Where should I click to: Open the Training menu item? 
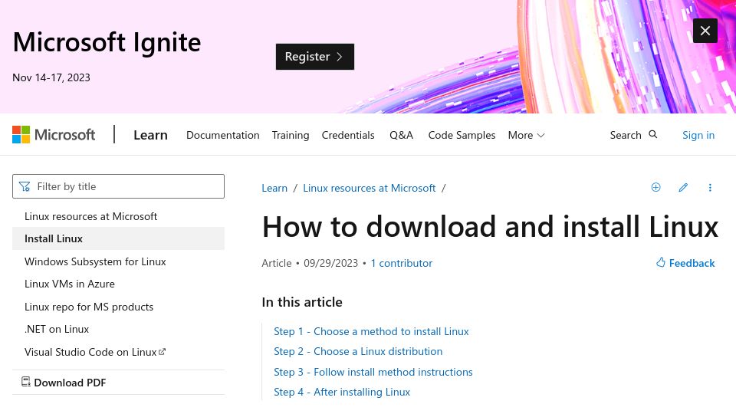[291, 135]
